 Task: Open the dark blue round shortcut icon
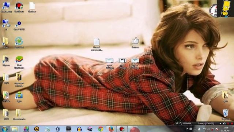(x=19, y=25)
